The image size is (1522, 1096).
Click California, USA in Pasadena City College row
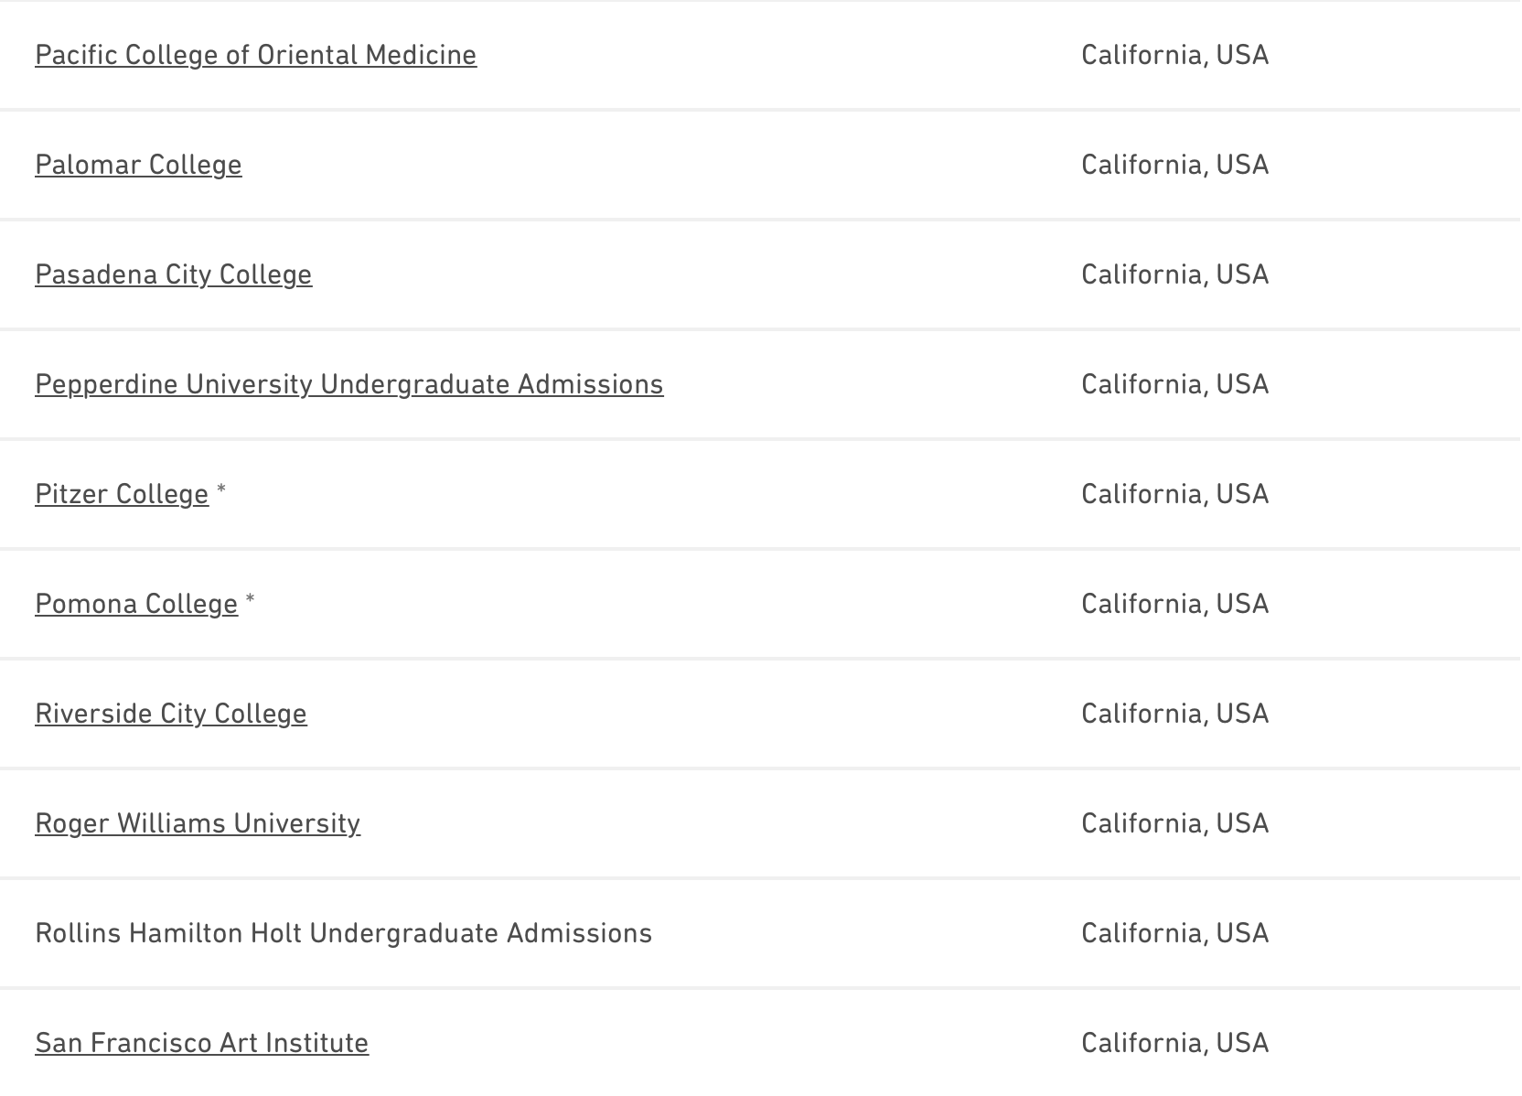[1174, 274]
